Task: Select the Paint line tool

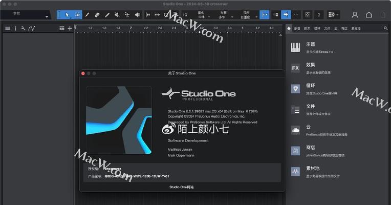Action: [x=107, y=15]
